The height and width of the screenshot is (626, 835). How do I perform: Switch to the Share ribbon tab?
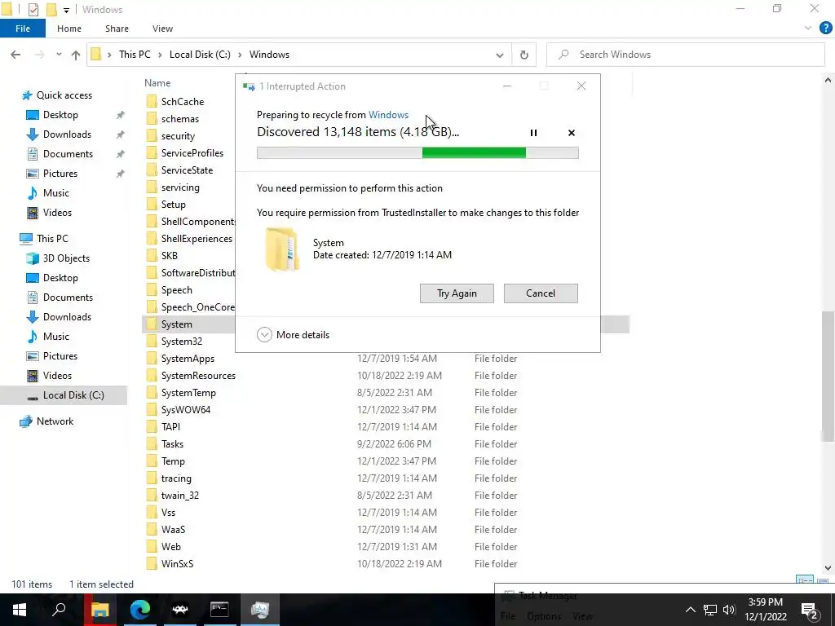click(x=117, y=29)
